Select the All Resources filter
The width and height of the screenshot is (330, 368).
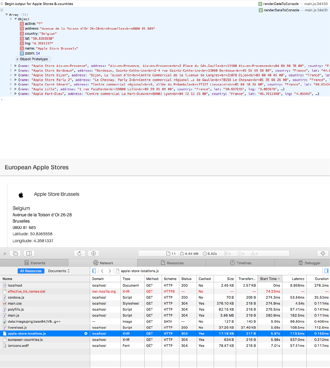click(31, 271)
